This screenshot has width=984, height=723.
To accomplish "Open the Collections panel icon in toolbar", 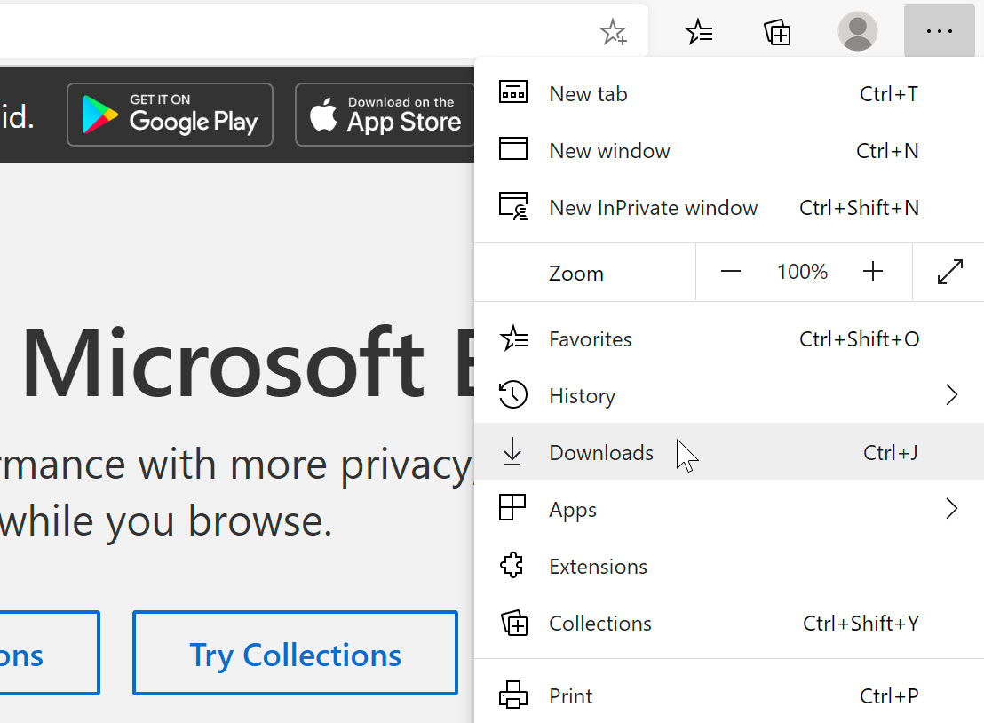I will click(x=777, y=32).
